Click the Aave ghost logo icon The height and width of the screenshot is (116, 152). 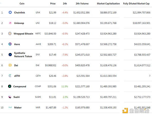(10, 44)
